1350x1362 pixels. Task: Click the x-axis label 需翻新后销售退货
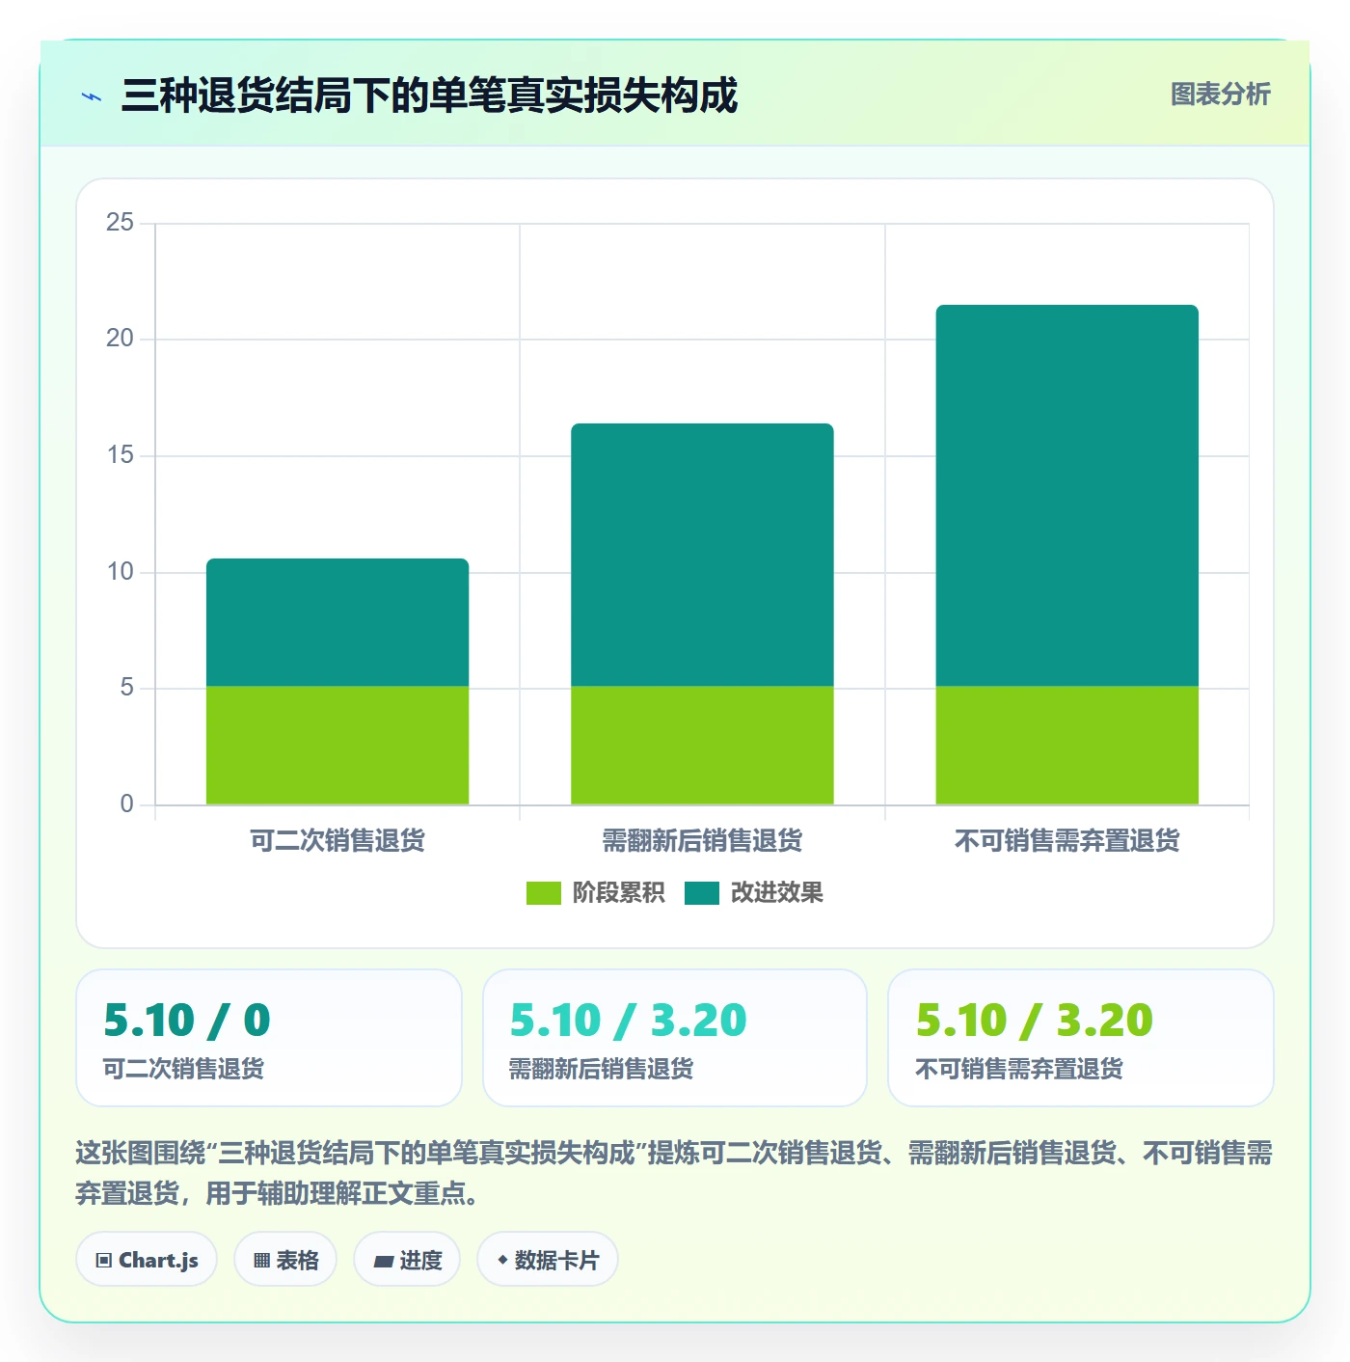[x=702, y=840]
